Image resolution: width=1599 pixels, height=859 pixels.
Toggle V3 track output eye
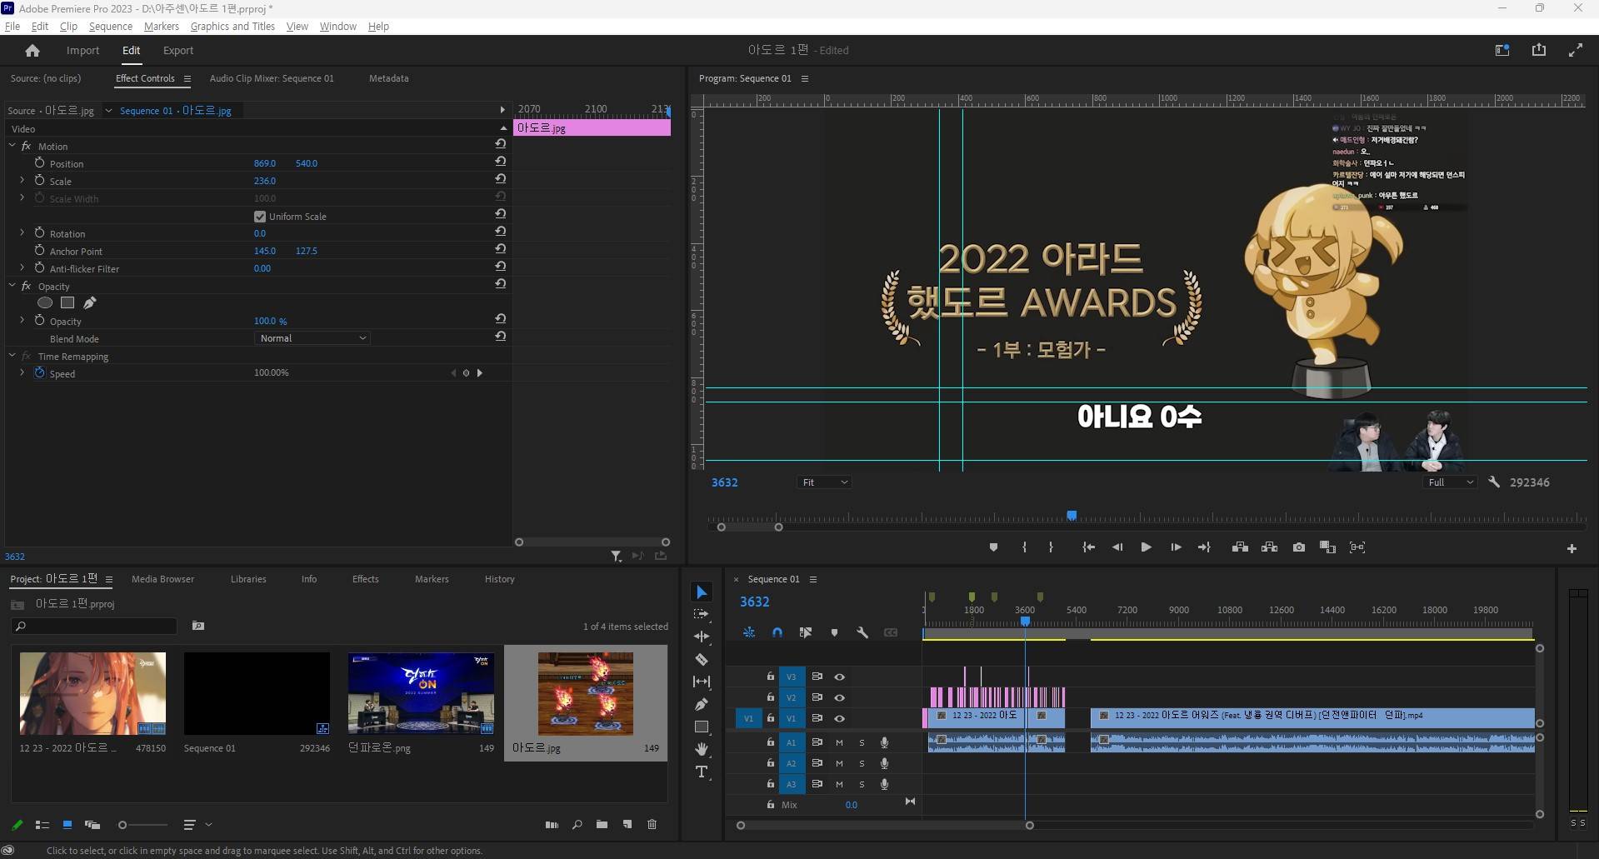point(839,677)
